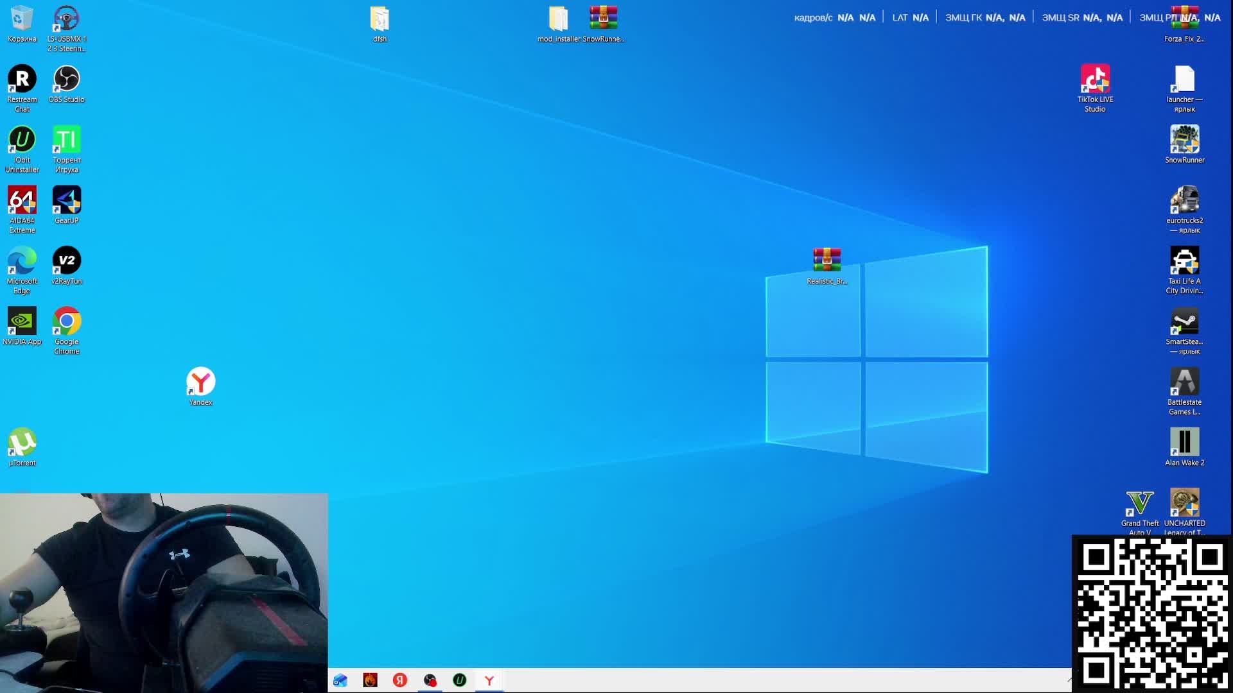Viewport: 1233px width, 693px height.
Task: Open GearUP desktop shortcut
Action: click(66, 201)
